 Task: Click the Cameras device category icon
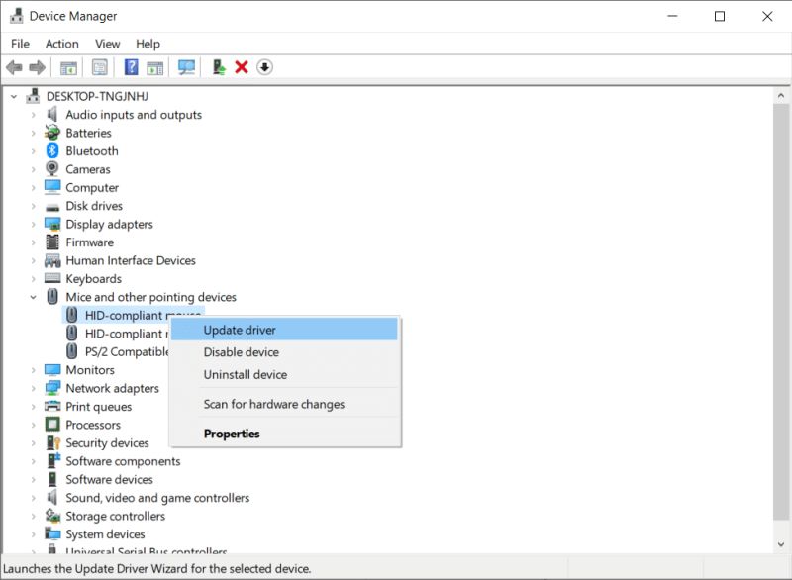[x=51, y=169]
